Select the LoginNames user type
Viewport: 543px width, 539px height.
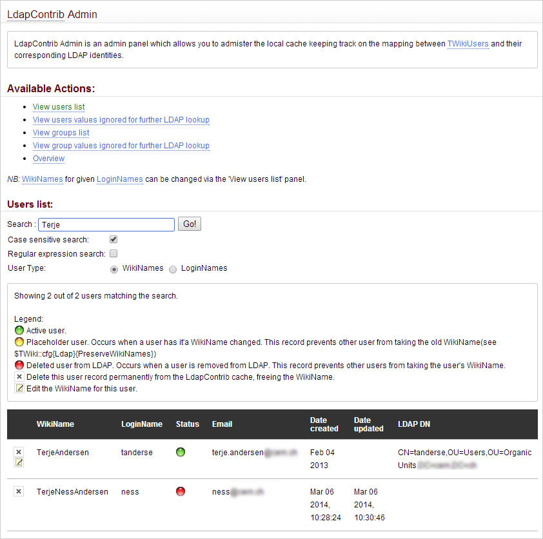pos(173,268)
